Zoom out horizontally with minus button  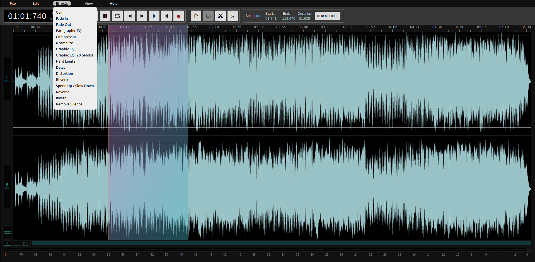(16, 243)
